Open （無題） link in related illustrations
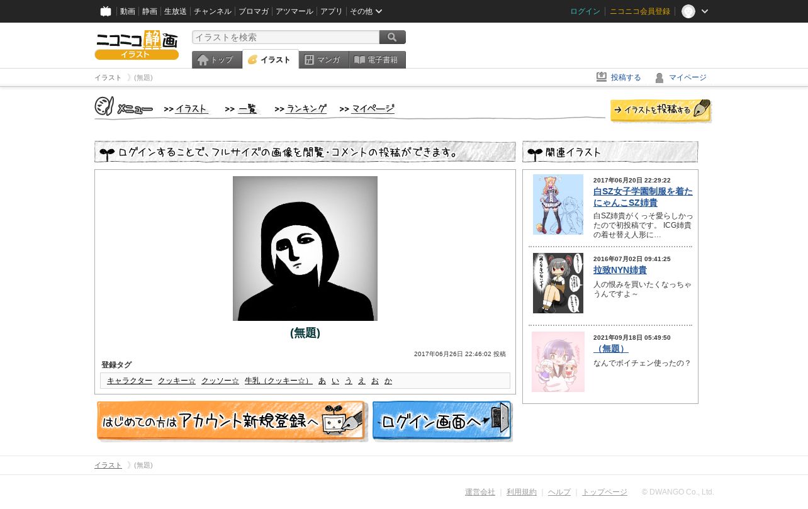Image resolution: width=808 pixels, height=509 pixels. [611, 349]
